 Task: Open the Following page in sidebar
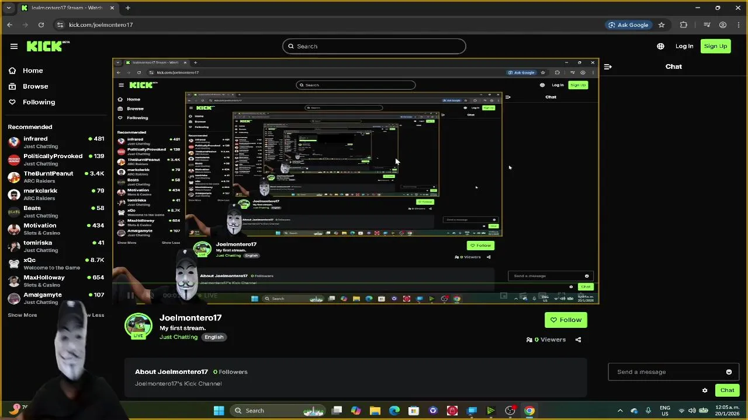(39, 102)
